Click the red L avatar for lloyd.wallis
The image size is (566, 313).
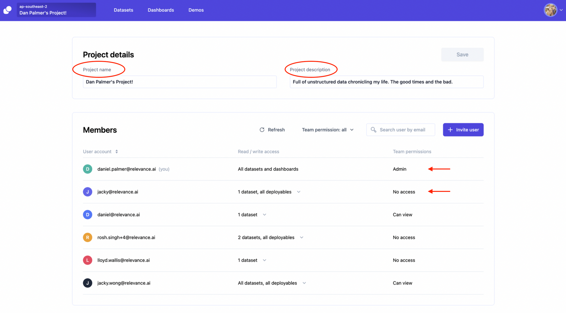tap(87, 260)
